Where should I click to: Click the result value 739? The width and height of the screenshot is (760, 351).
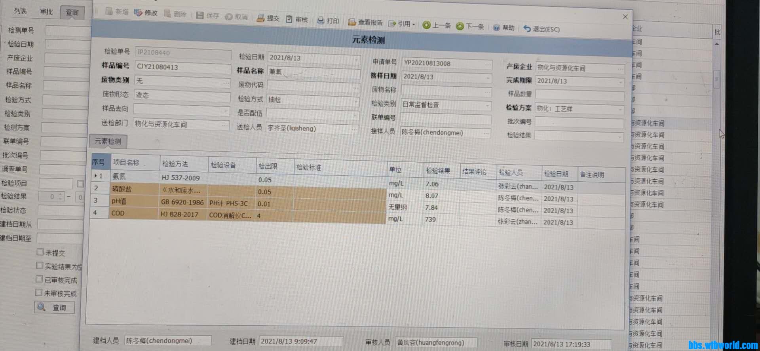430,219
